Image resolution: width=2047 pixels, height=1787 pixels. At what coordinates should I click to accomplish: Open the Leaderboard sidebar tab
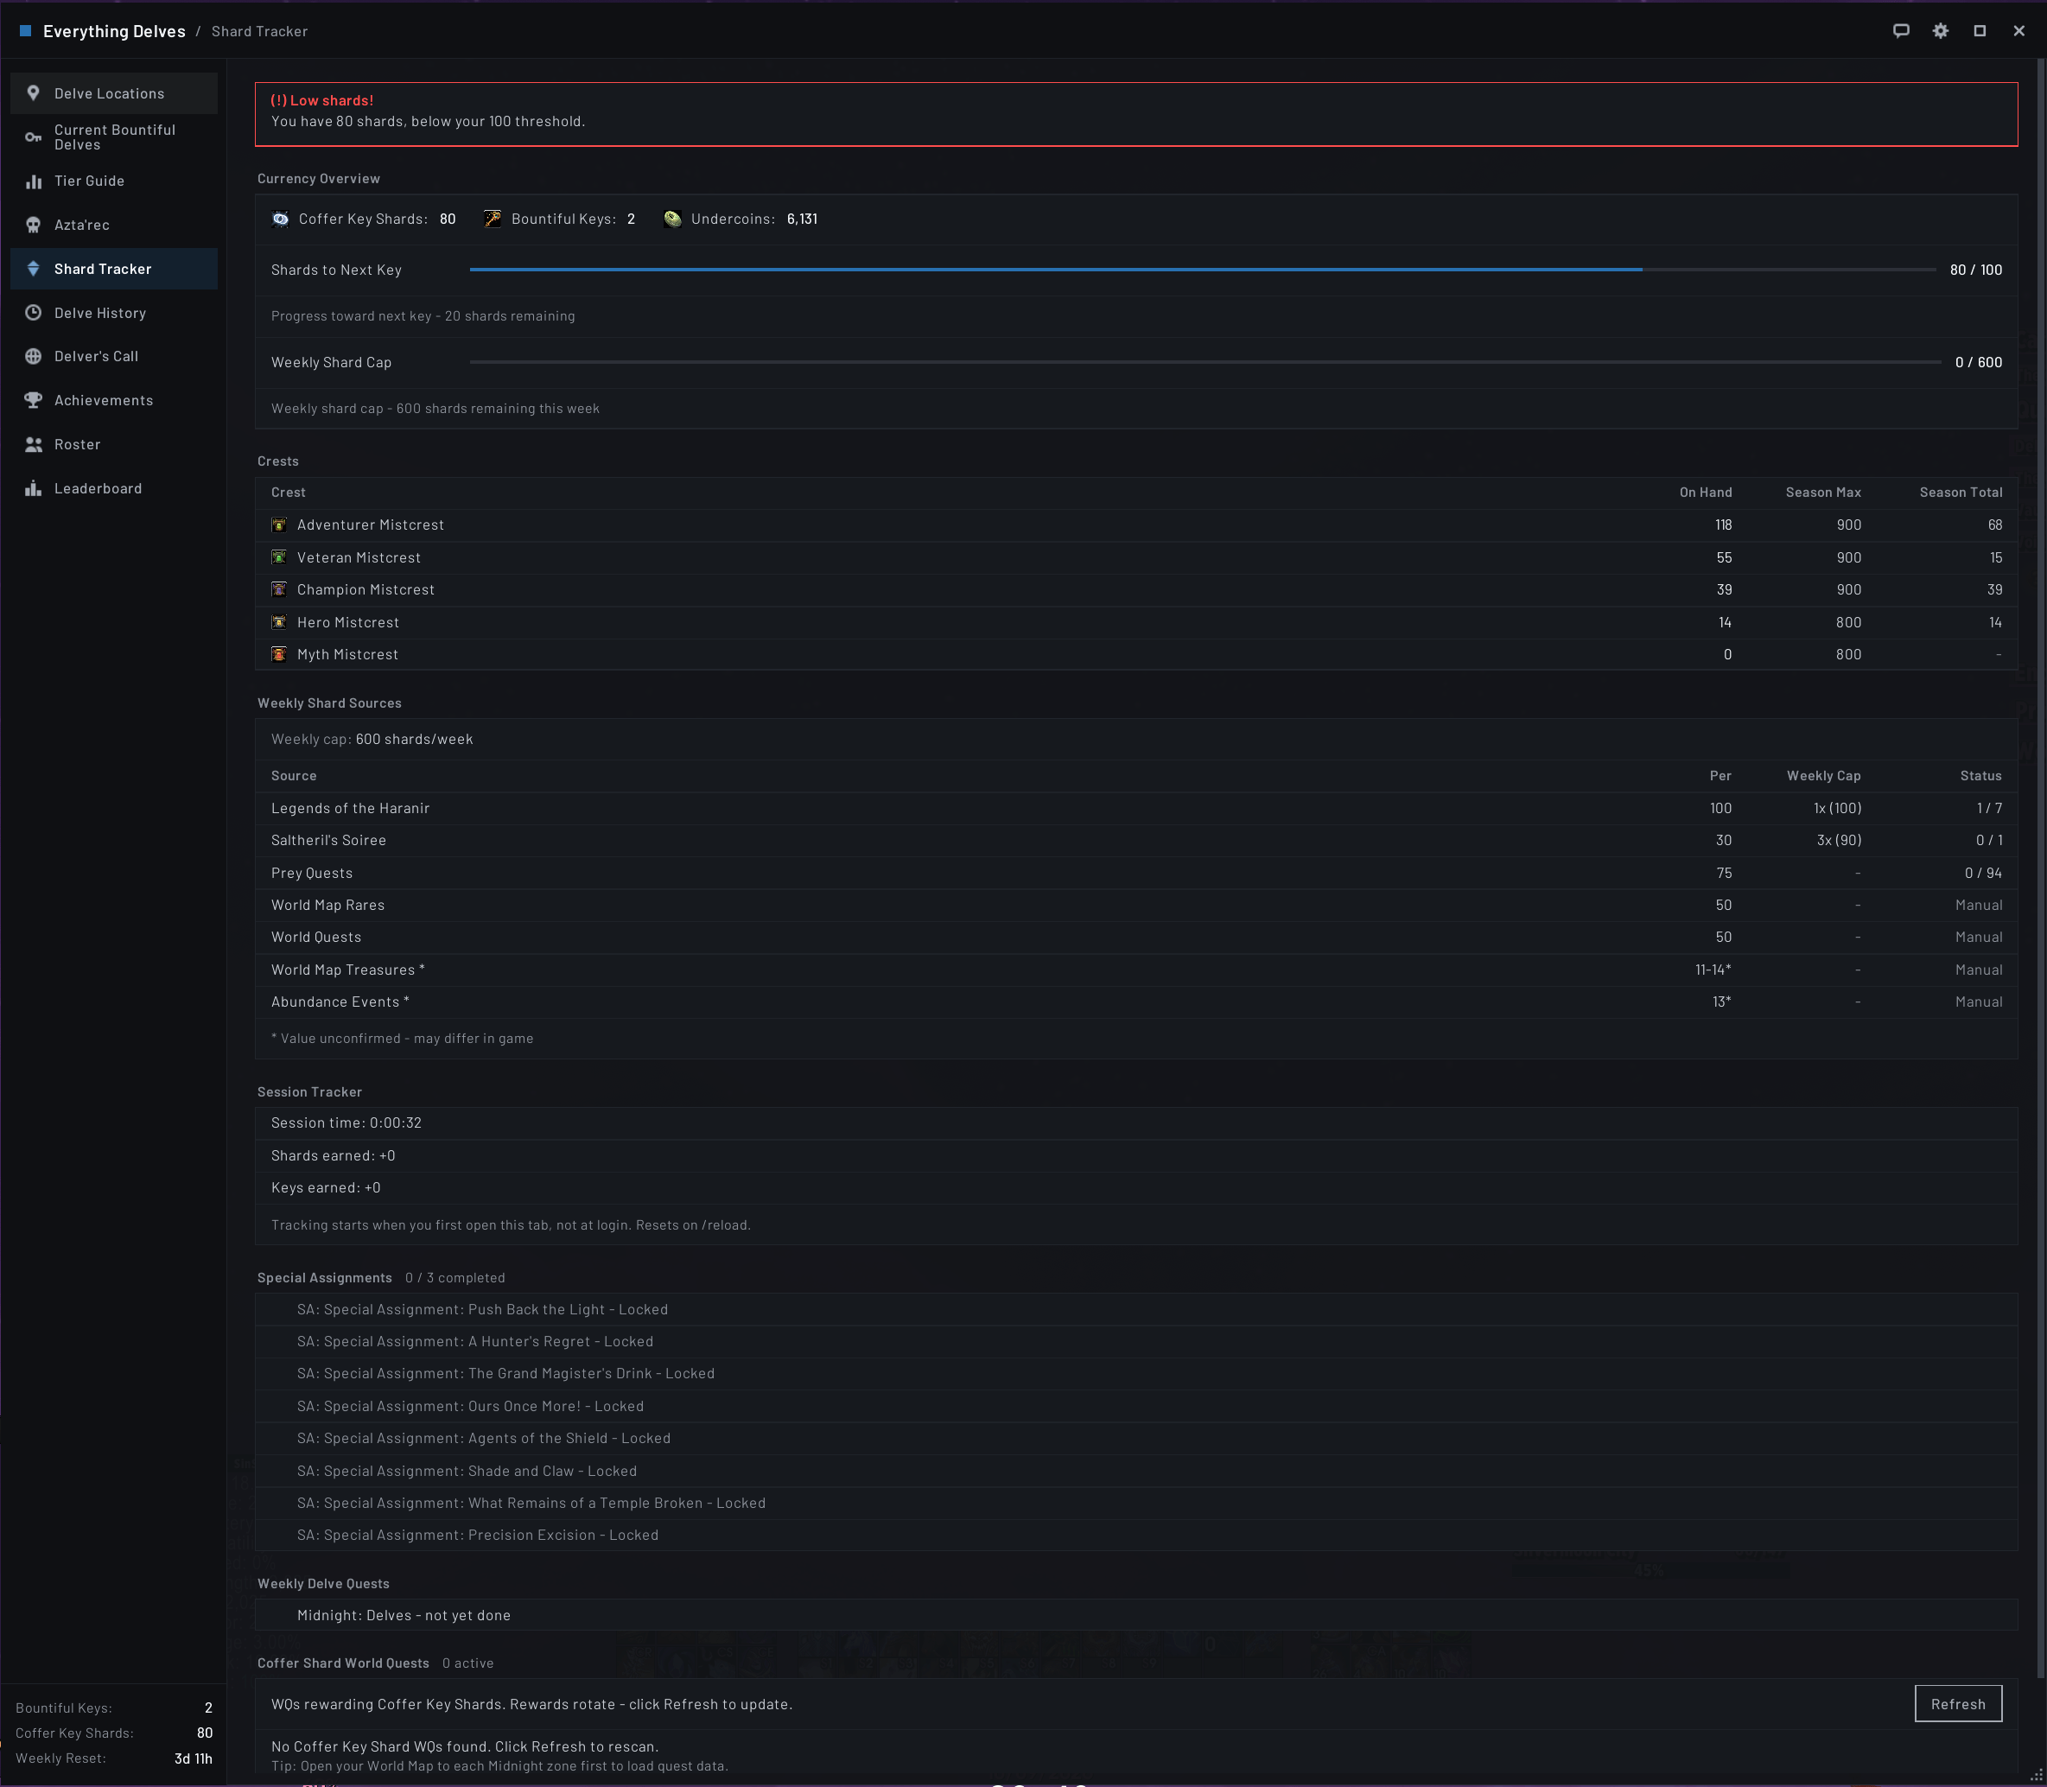click(x=114, y=488)
